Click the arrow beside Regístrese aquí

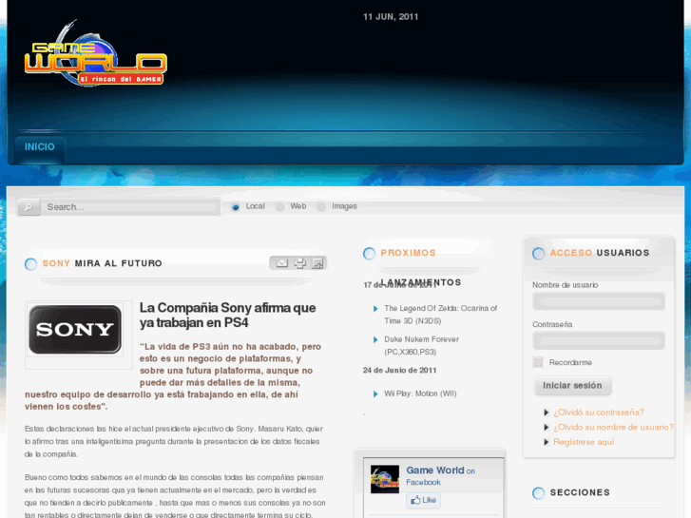coord(546,442)
